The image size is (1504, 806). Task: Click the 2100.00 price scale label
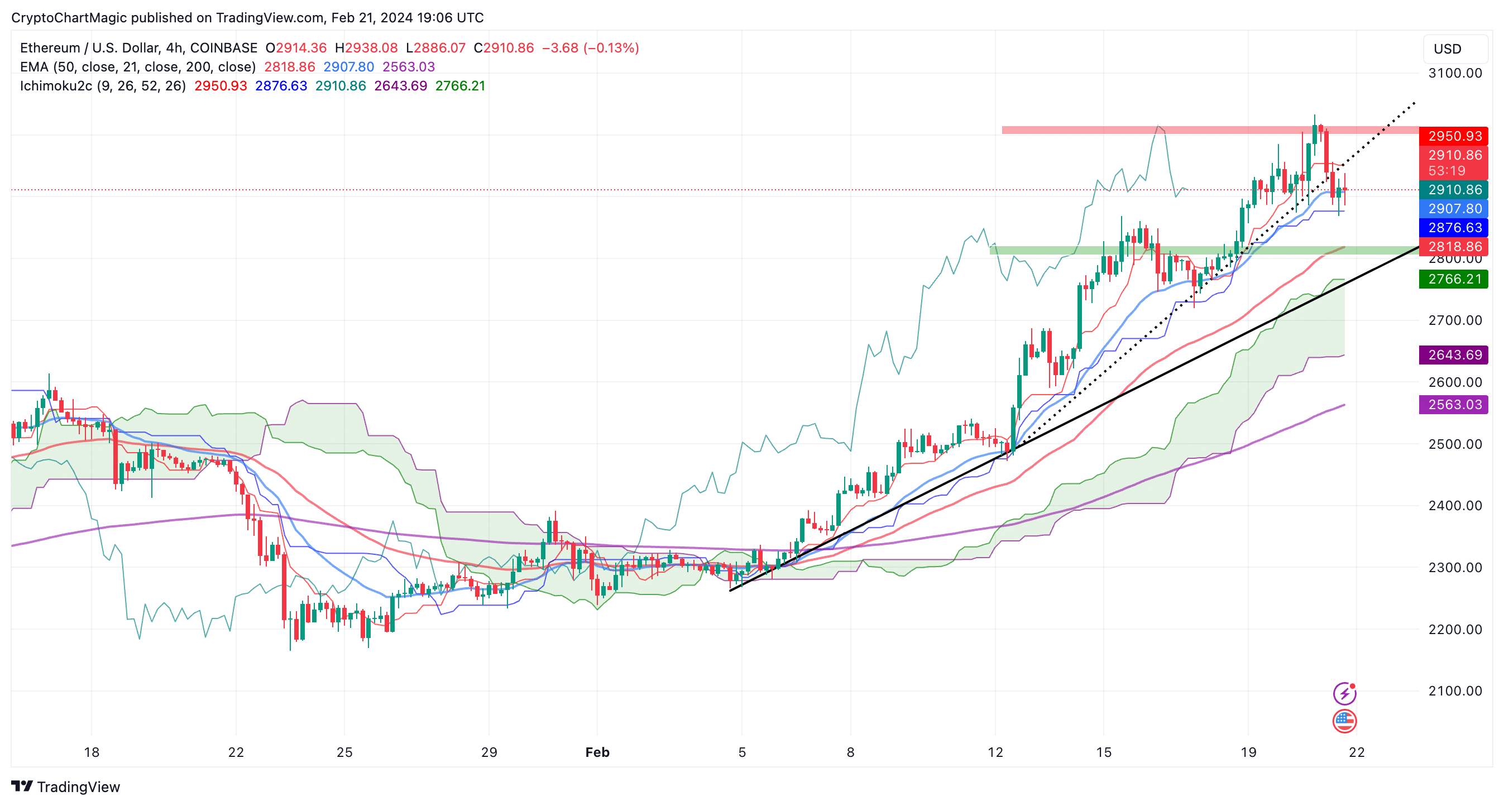[x=1454, y=691]
